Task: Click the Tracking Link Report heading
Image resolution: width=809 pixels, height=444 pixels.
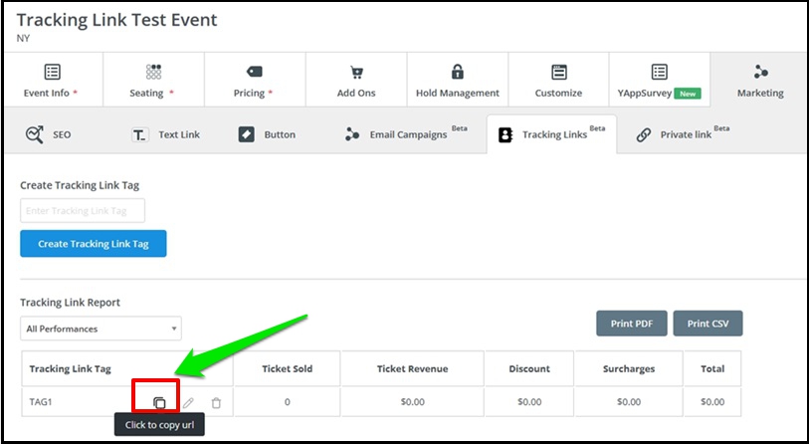Action: click(71, 303)
